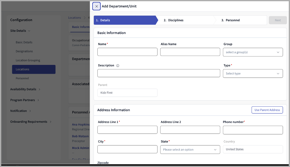Open the Ana Hopkins personnel link
The height and width of the screenshot is (167, 290).
tap(81, 124)
